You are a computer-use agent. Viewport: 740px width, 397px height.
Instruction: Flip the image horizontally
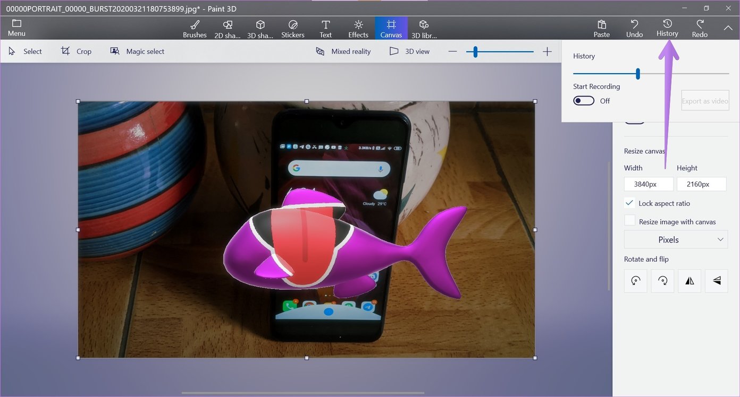[x=689, y=281]
